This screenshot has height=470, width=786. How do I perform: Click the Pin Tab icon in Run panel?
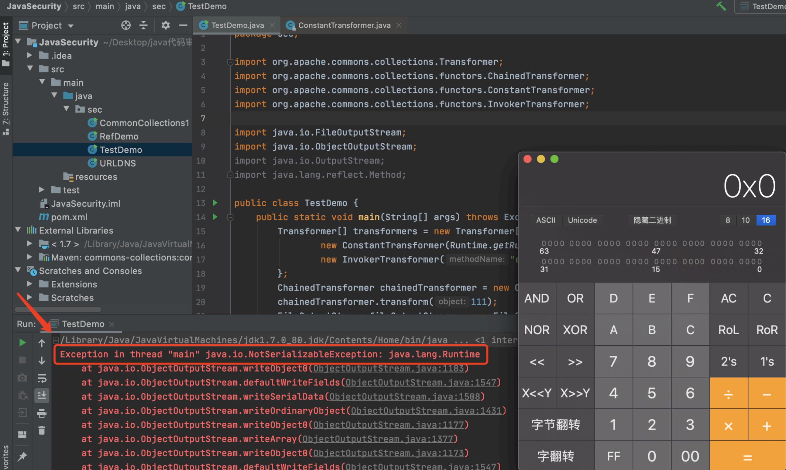click(x=22, y=456)
